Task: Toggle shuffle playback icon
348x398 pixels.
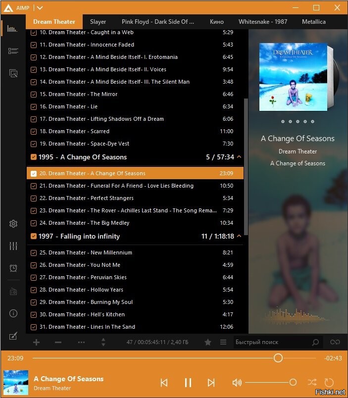Action: 312,382
